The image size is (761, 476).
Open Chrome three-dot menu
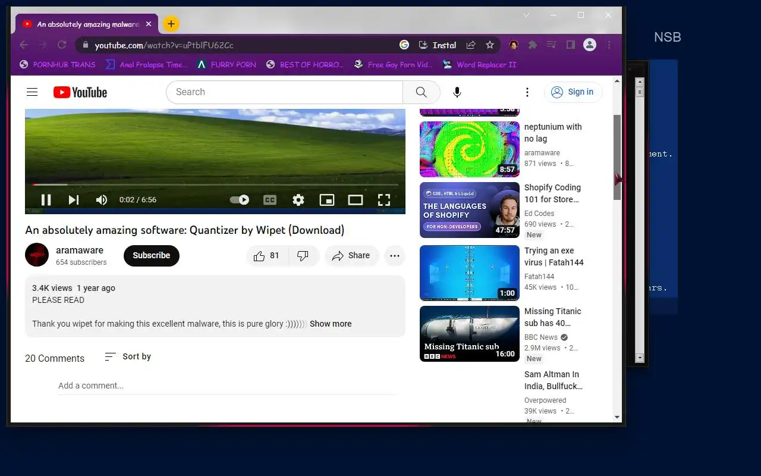coord(609,45)
